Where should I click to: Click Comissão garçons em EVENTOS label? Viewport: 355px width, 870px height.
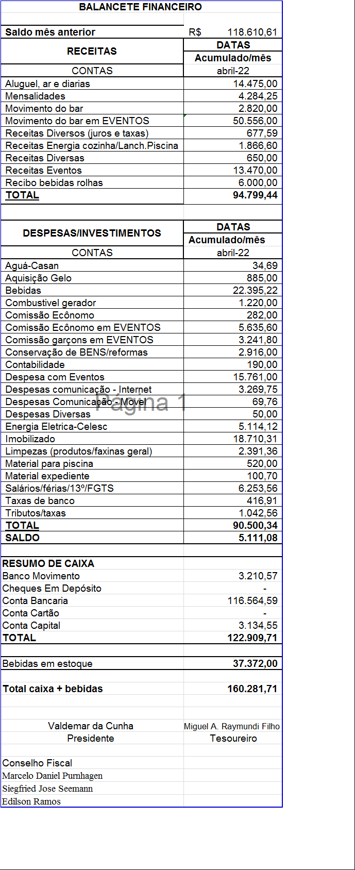pos(79,340)
